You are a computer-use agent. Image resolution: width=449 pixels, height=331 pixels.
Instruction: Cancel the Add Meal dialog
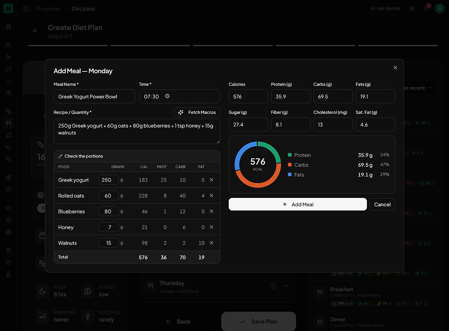pos(382,204)
